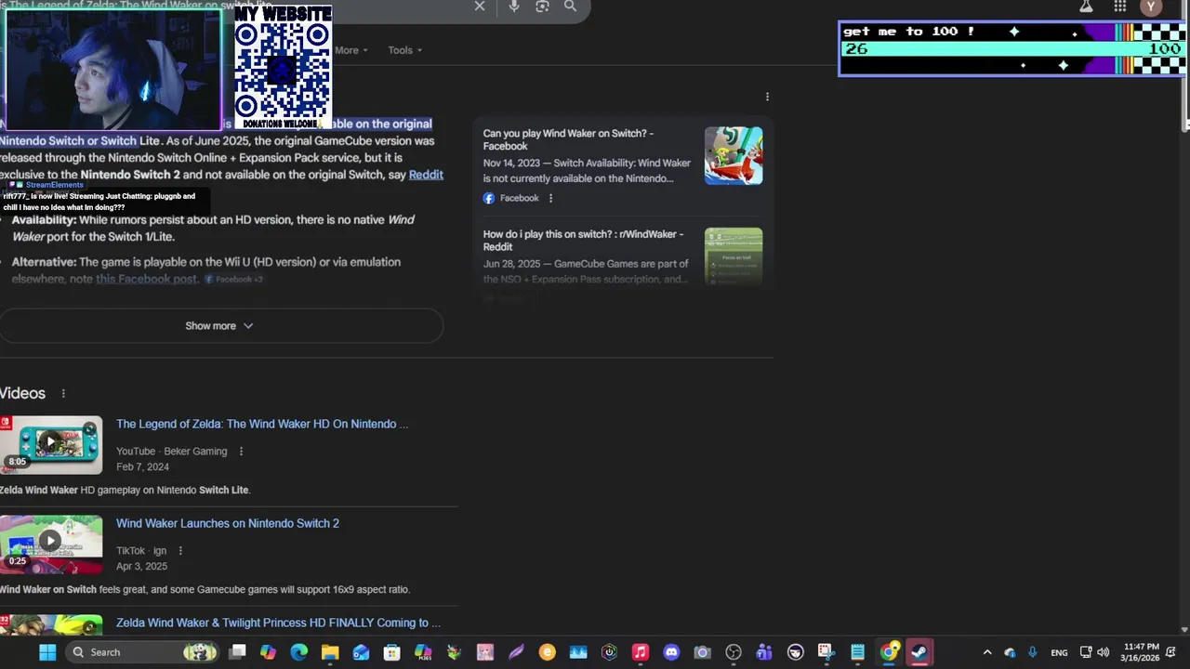Expand AI overview with Show more
The image size is (1190, 669).
(219, 326)
